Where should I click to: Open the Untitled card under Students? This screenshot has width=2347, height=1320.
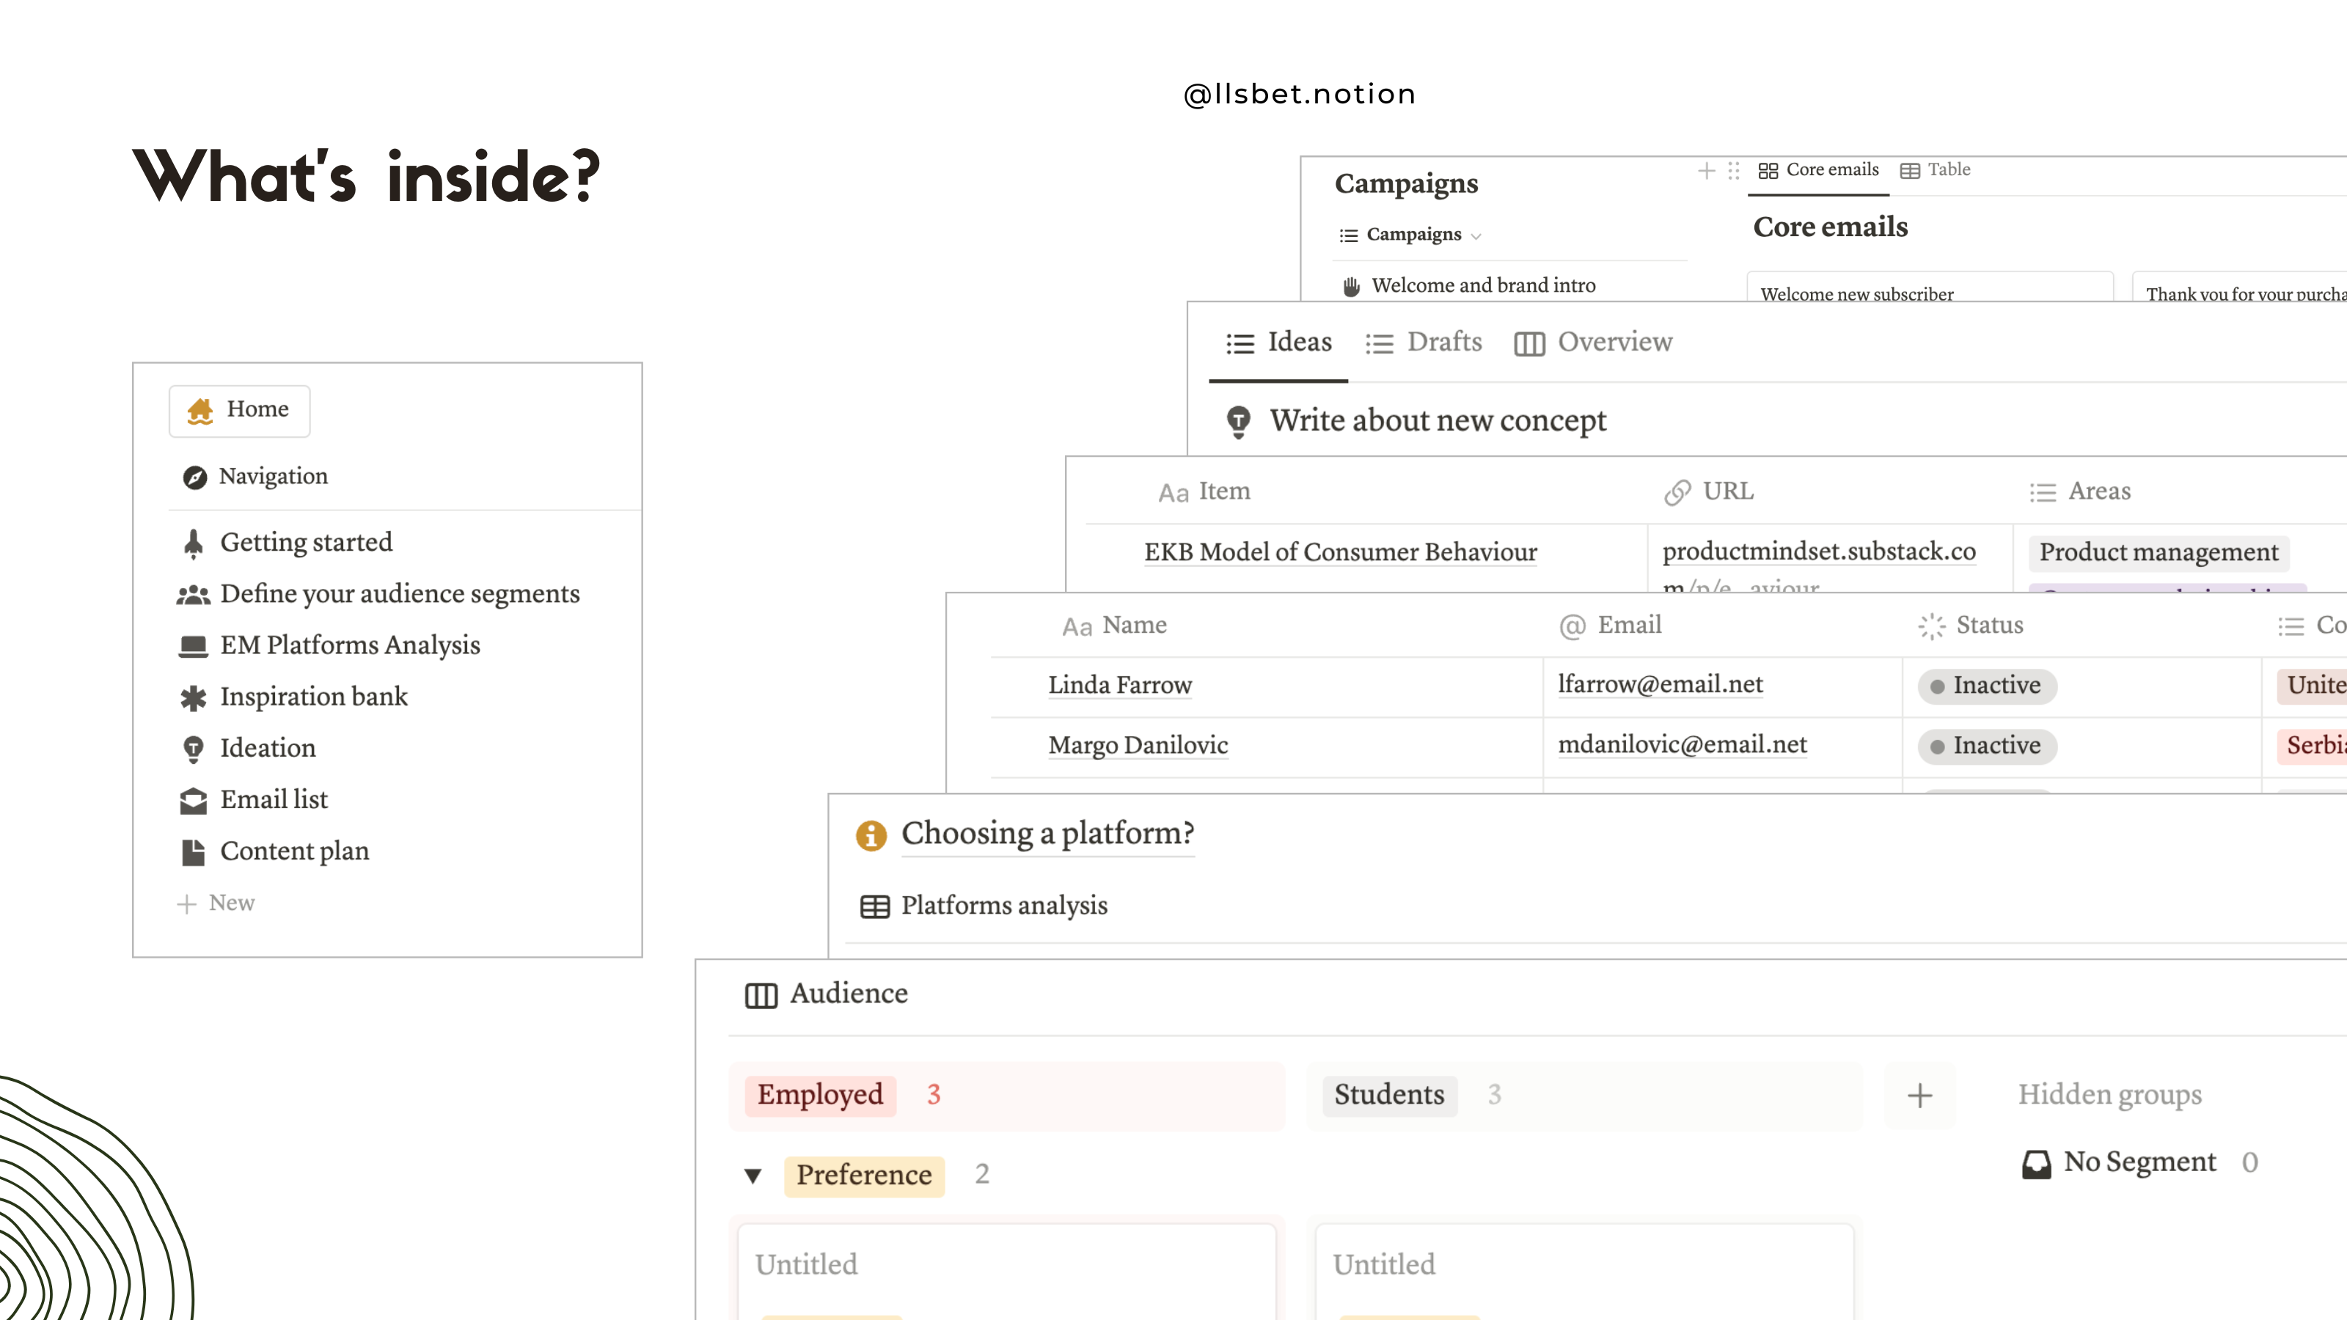(x=1583, y=1271)
